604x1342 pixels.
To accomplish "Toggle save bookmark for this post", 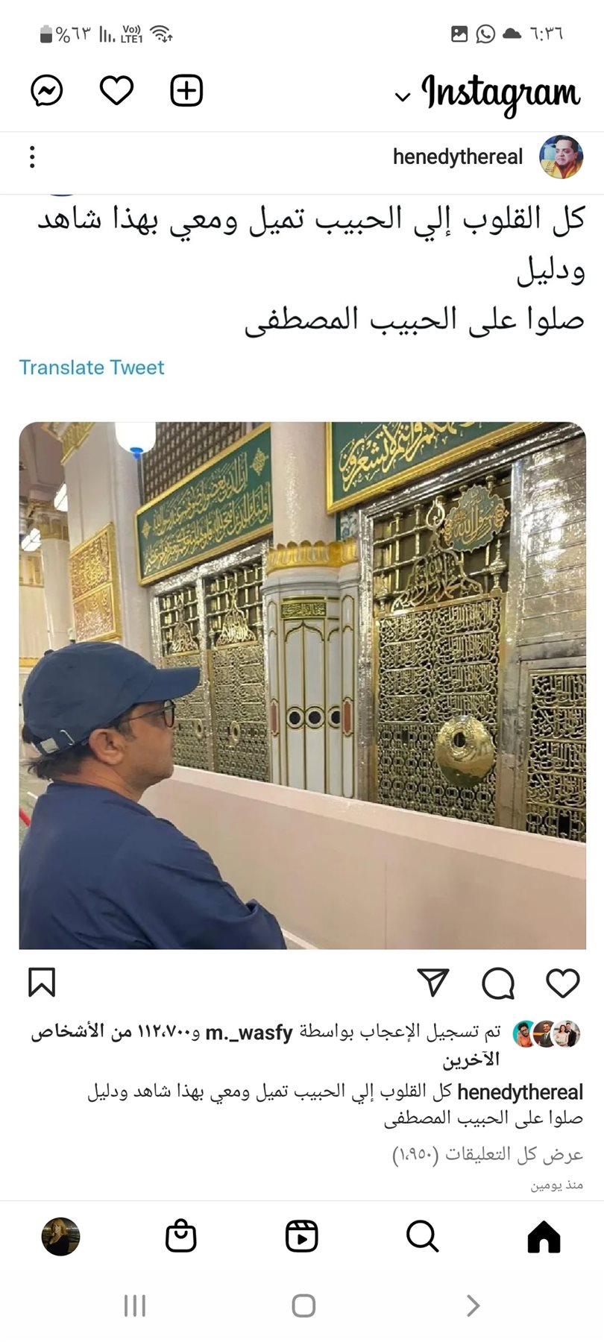I will click(42, 983).
